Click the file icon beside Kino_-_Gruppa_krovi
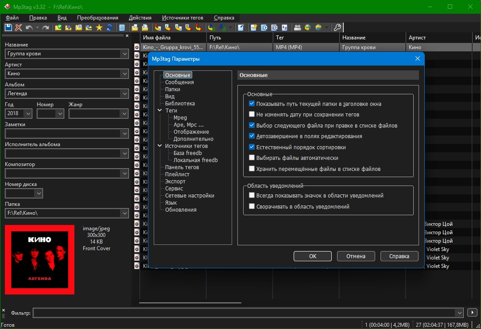Image resolution: width=481 pixels, height=329 pixels. pos(137,47)
